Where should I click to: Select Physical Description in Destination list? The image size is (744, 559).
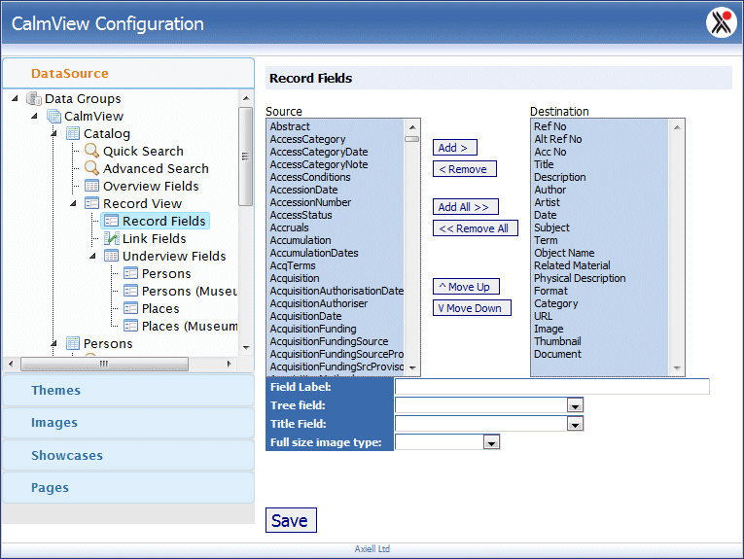click(x=580, y=278)
